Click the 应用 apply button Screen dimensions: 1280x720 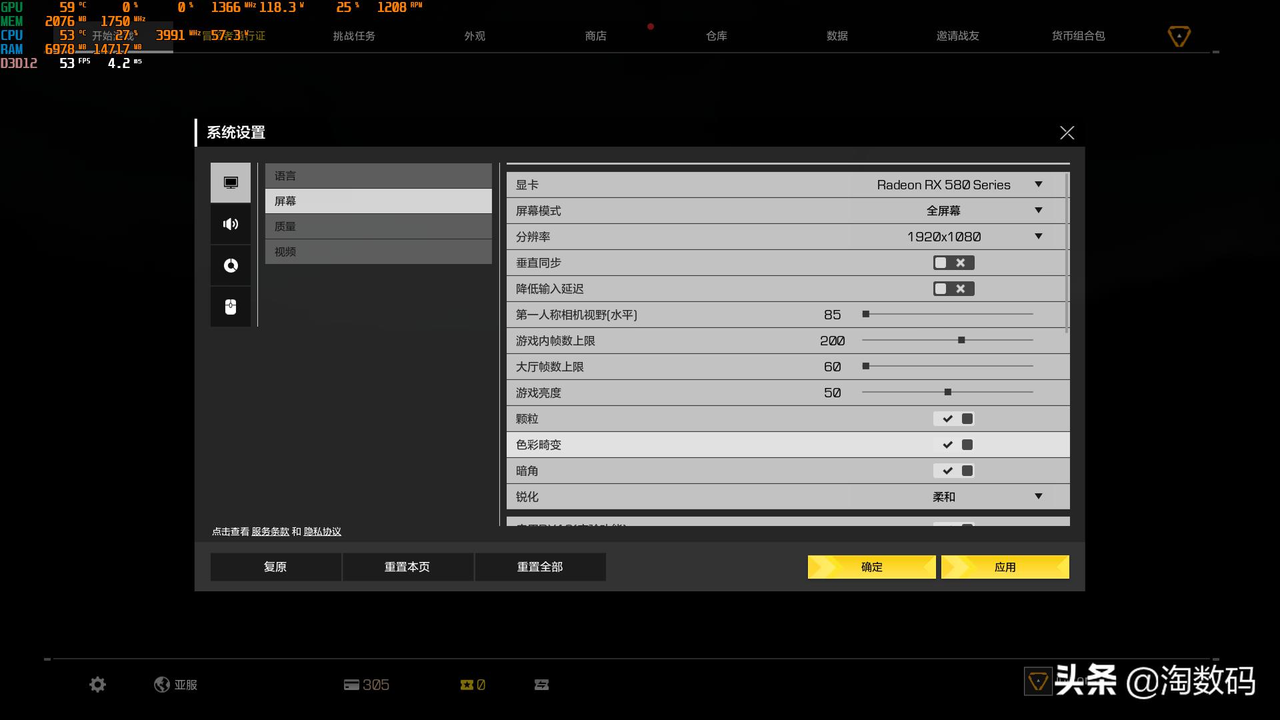pyautogui.click(x=1004, y=567)
